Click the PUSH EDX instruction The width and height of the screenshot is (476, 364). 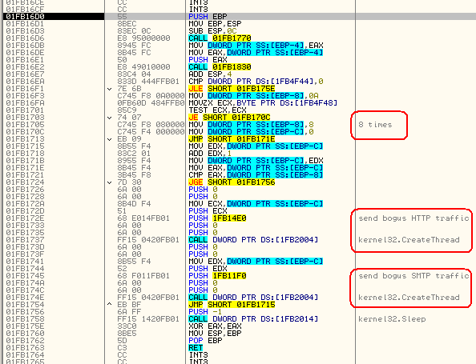[208, 269]
